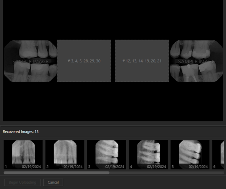Select empty slot for teeth 12, 13, 14, 19, 20, 21
This screenshot has width=226, height=189.
pos(142,61)
